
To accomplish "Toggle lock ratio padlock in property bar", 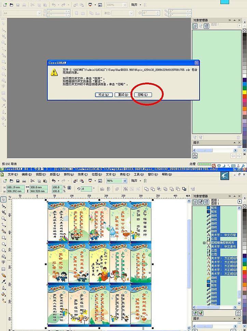I will (x=69, y=188).
